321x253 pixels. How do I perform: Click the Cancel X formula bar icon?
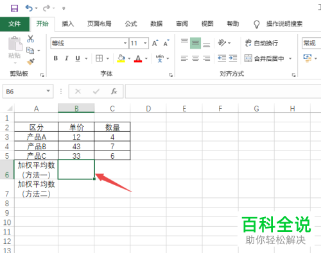(x=78, y=92)
